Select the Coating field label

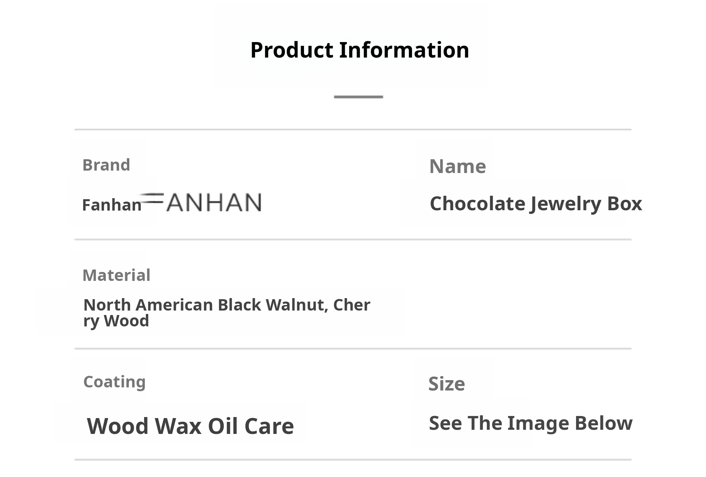click(114, 382)
